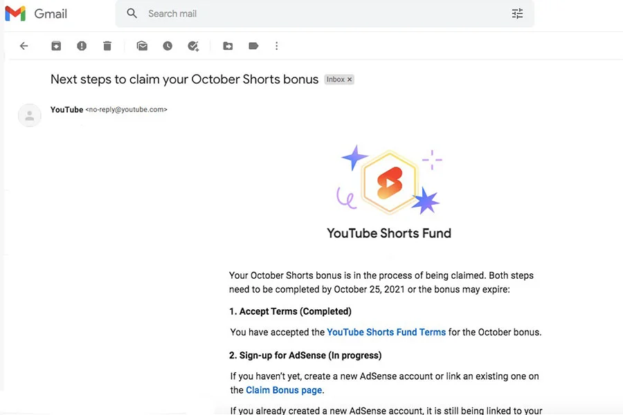623x415 pixels.
Task: Go back to inbox with the arrow
Action: click(24, 46)
